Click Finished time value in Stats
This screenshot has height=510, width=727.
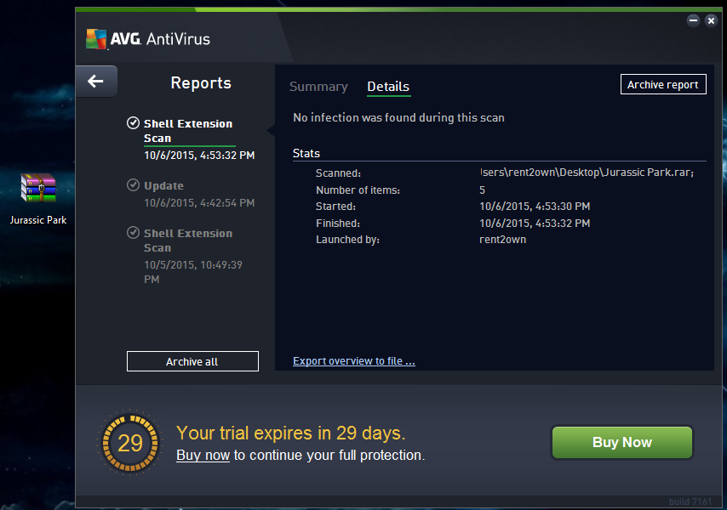[x=535, y=224]
